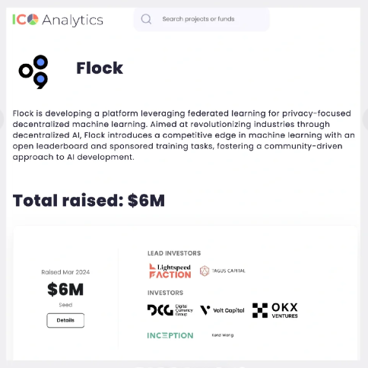Click the search magnifier icon
The height and width of the screenshot is (368, 368).
click(x=146, y=19)
